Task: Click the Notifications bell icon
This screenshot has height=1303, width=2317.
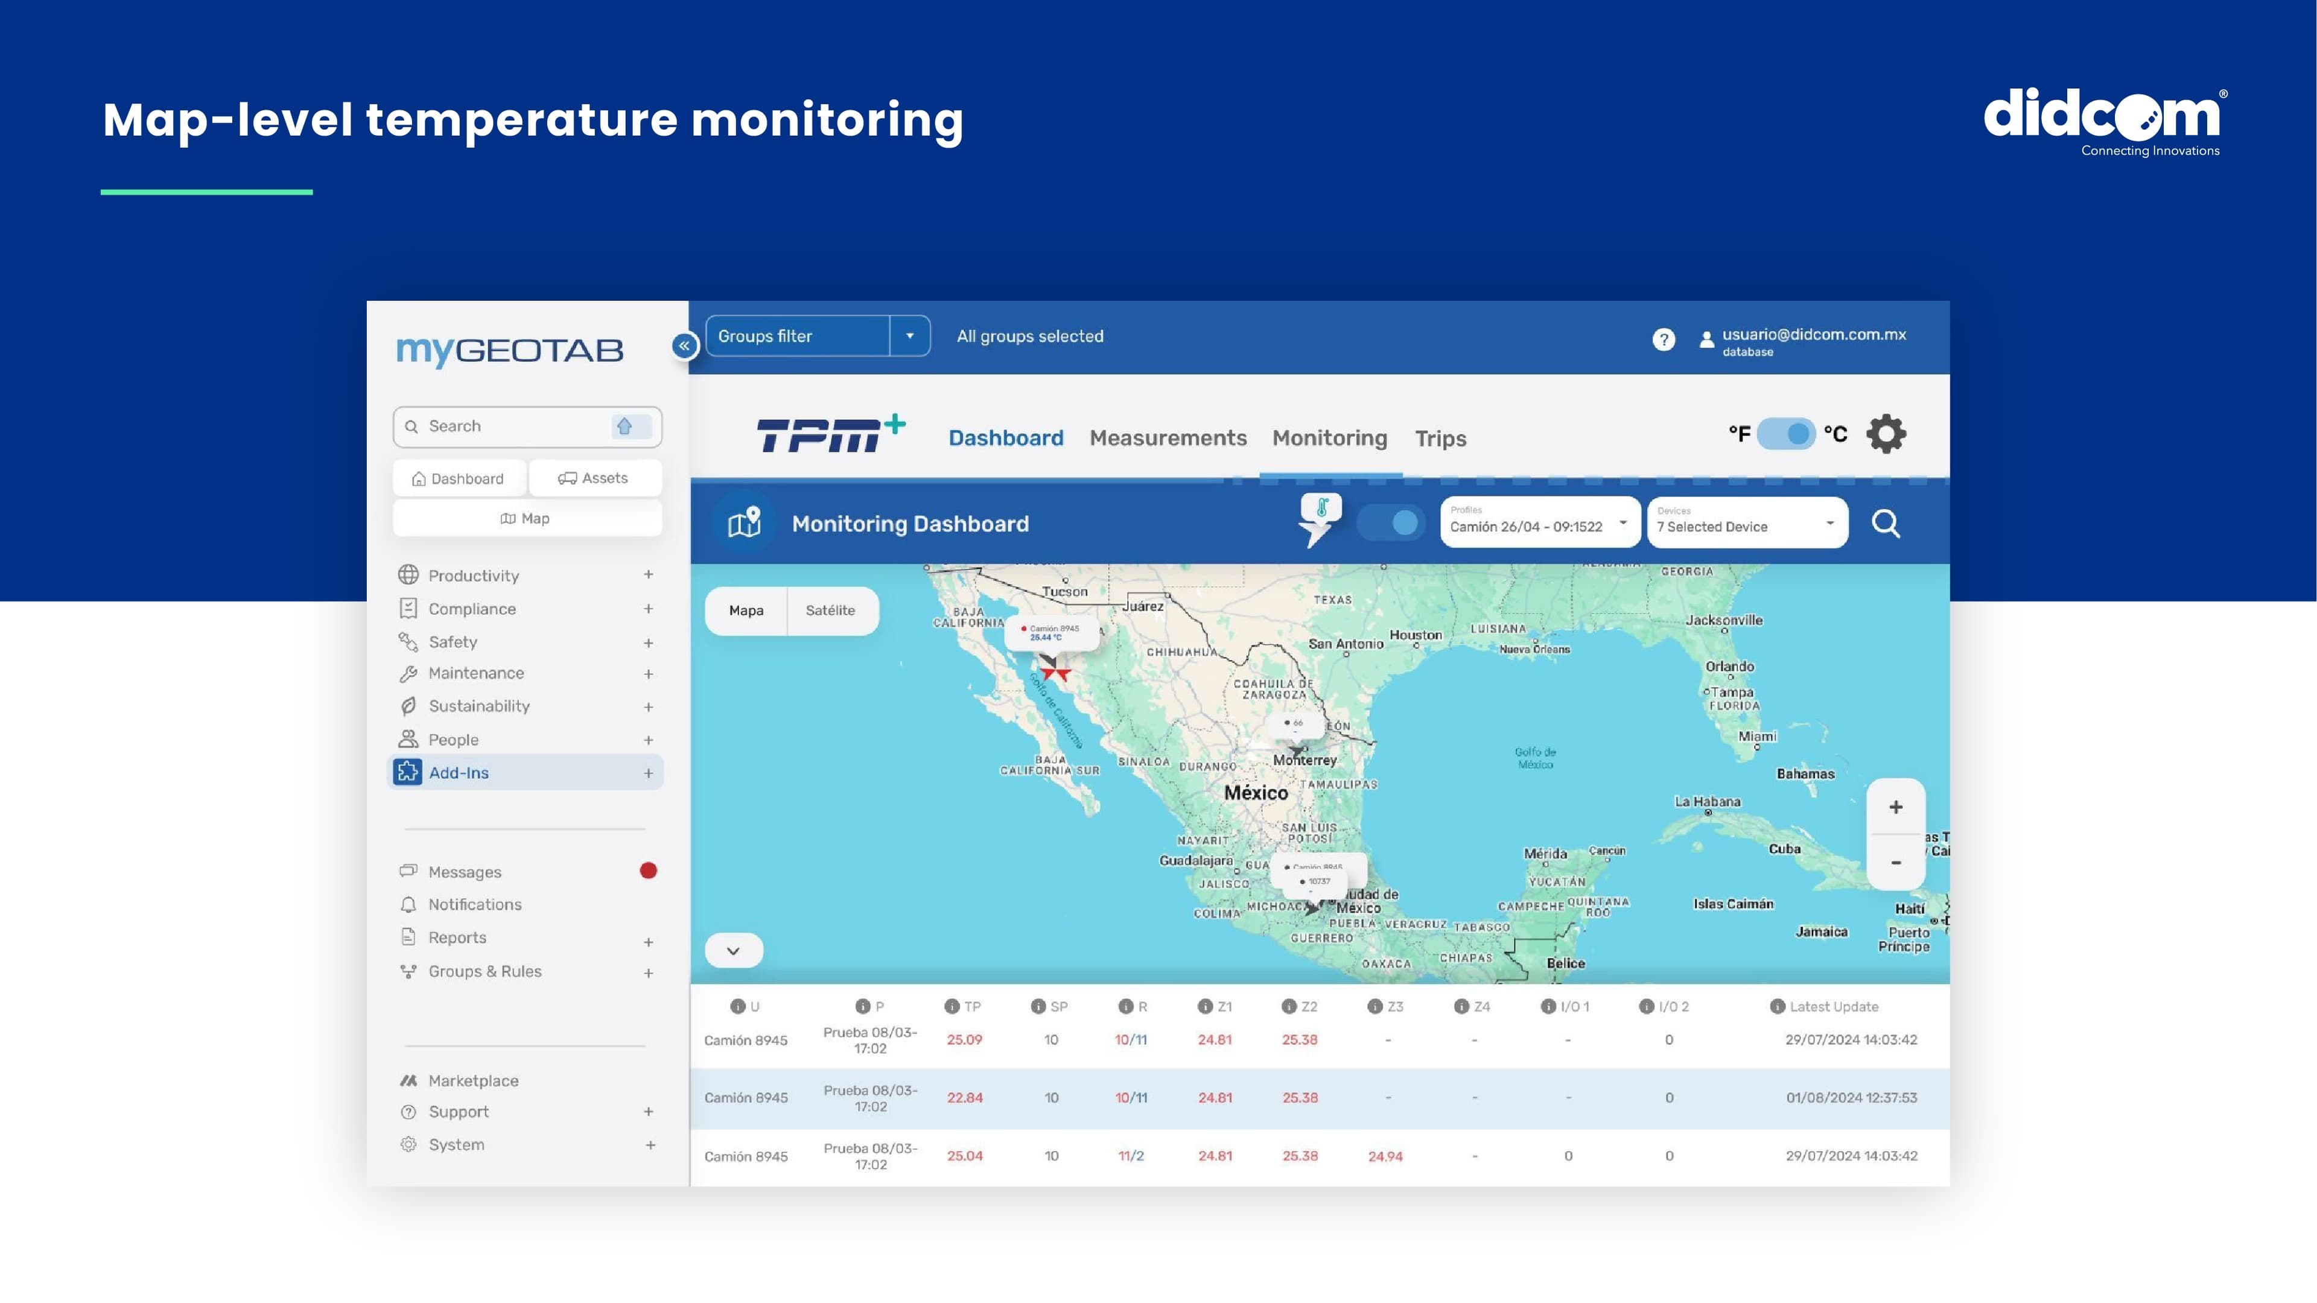Action: [408, 905]
